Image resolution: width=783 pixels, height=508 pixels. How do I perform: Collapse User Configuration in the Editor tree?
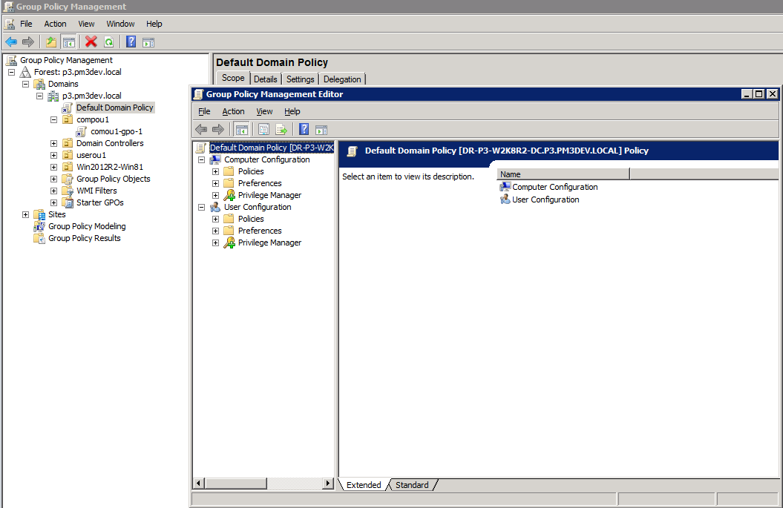pyautogui.click(x=202, y=207)
